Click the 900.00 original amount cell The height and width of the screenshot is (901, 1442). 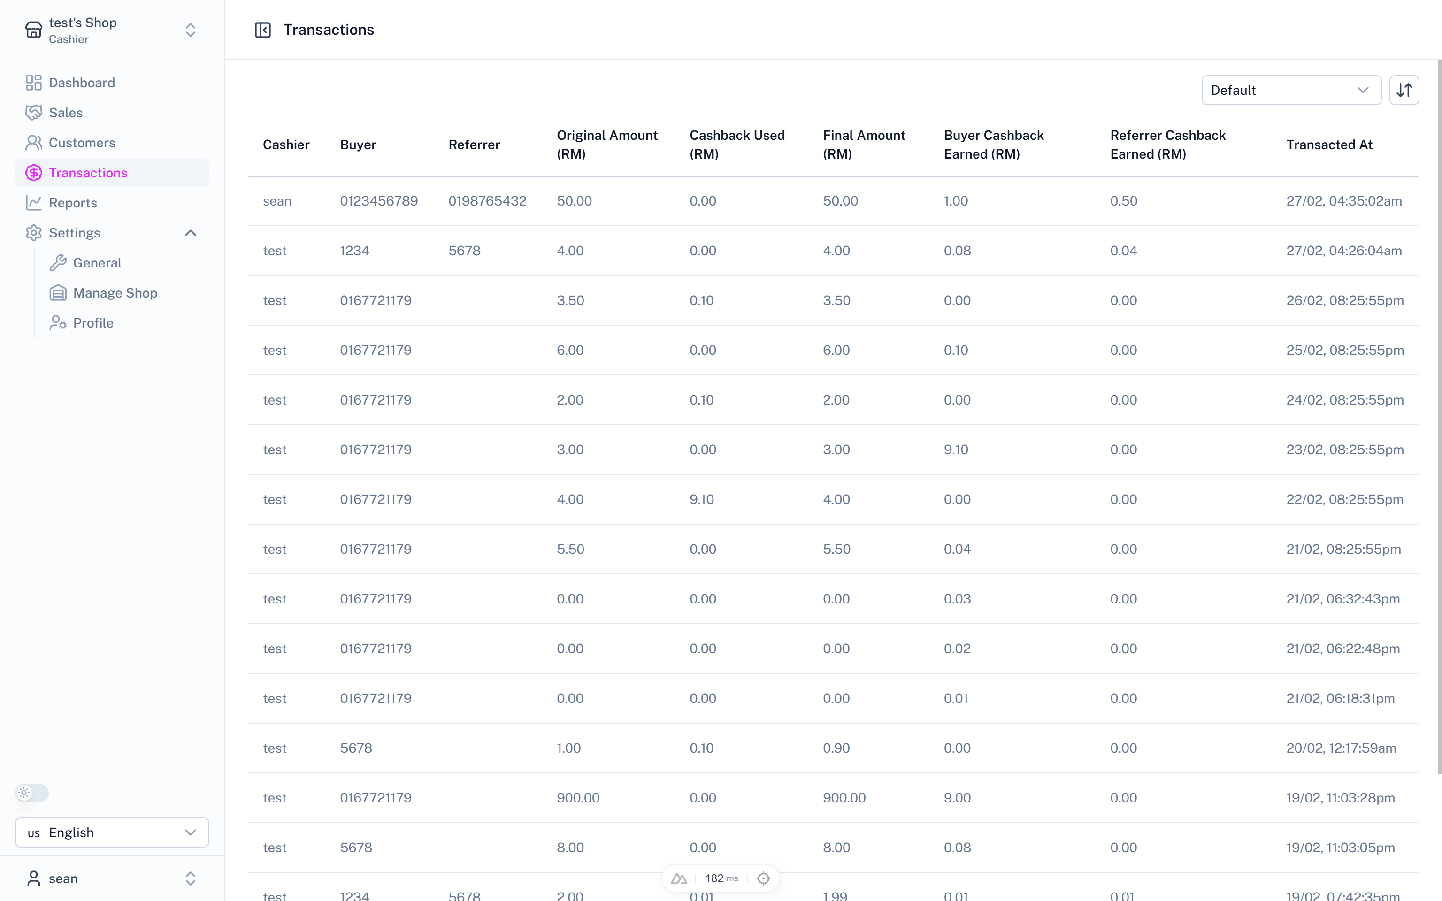pos(578,798)
